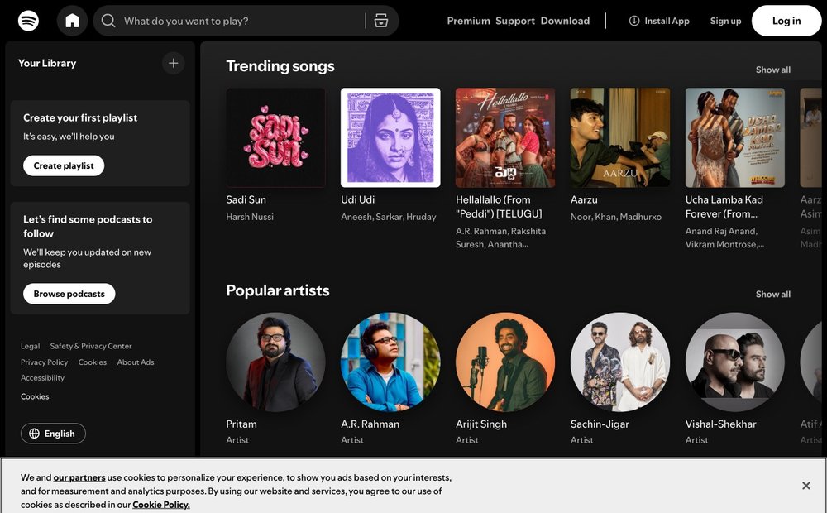Click the Spotify logo icon
Image resolution: width=827 pixels, height=513 pixels.
click(28, 21)
